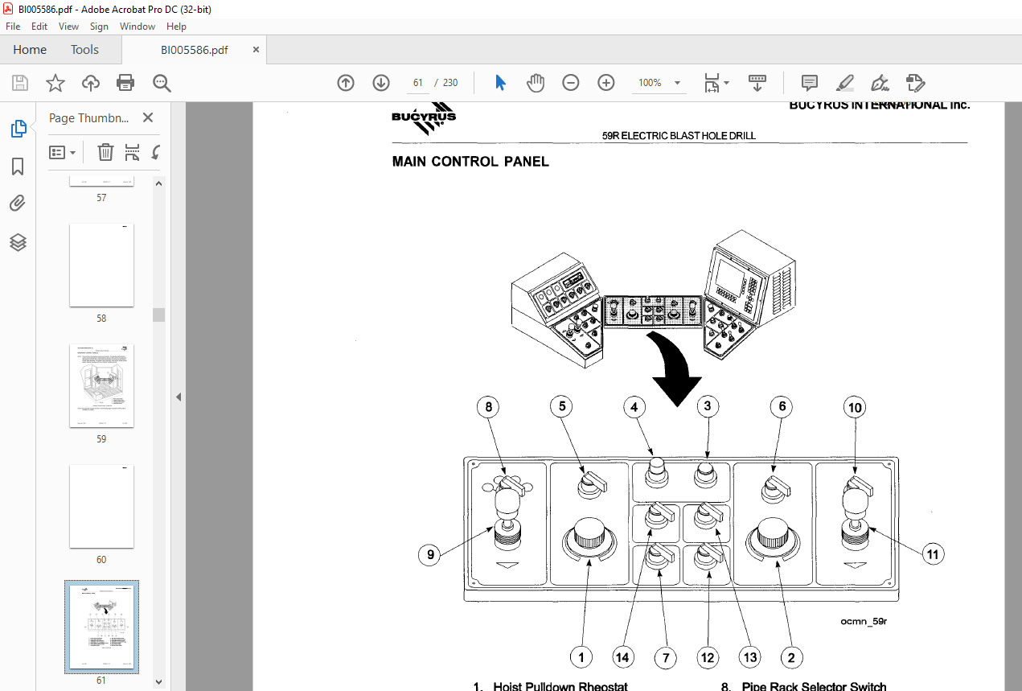Select the page 59 thumbnail
This screenshot has height=691, width=1022.
[101, 386]
